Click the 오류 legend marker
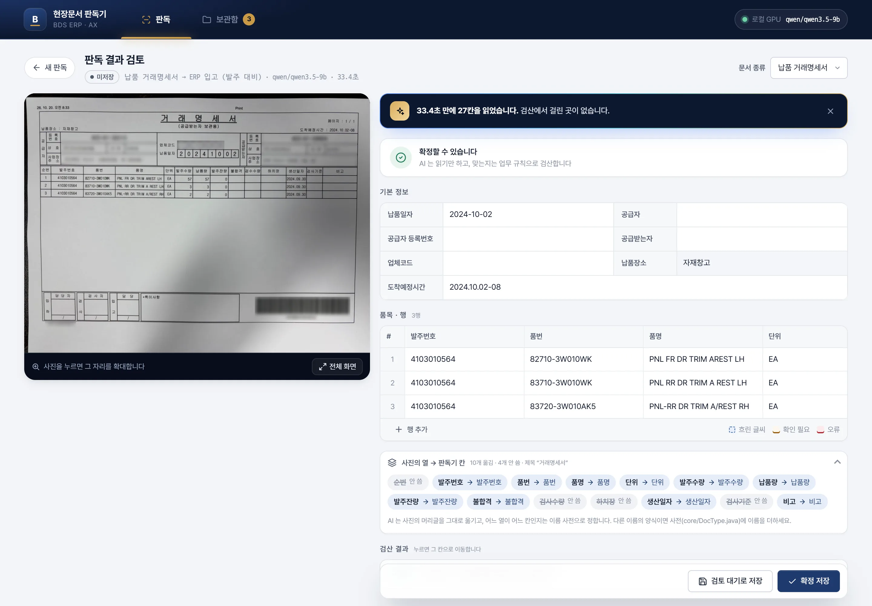872x606 pixels. [821, 430]
